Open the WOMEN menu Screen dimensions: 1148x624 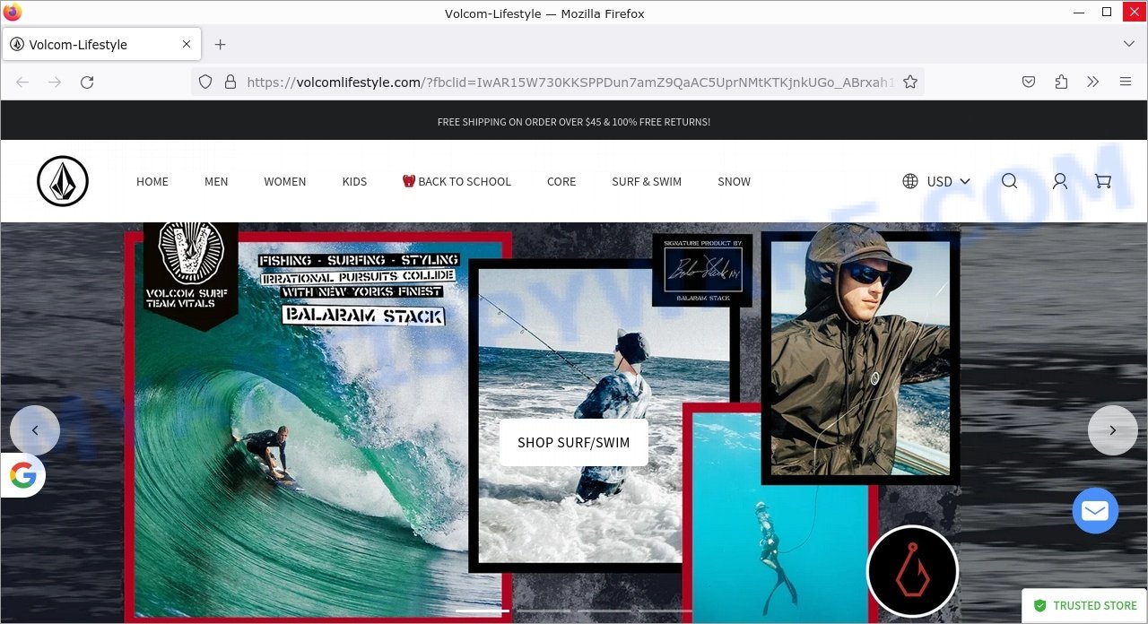click(285, 181)
